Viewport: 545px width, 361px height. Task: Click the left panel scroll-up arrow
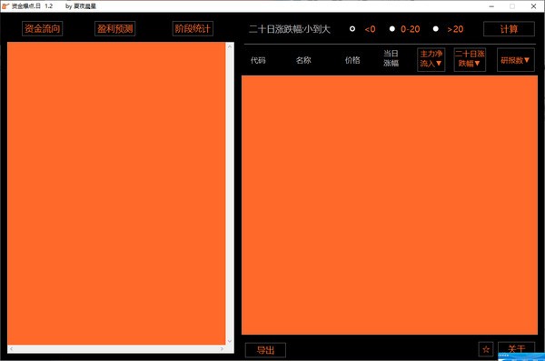(230, 46)
